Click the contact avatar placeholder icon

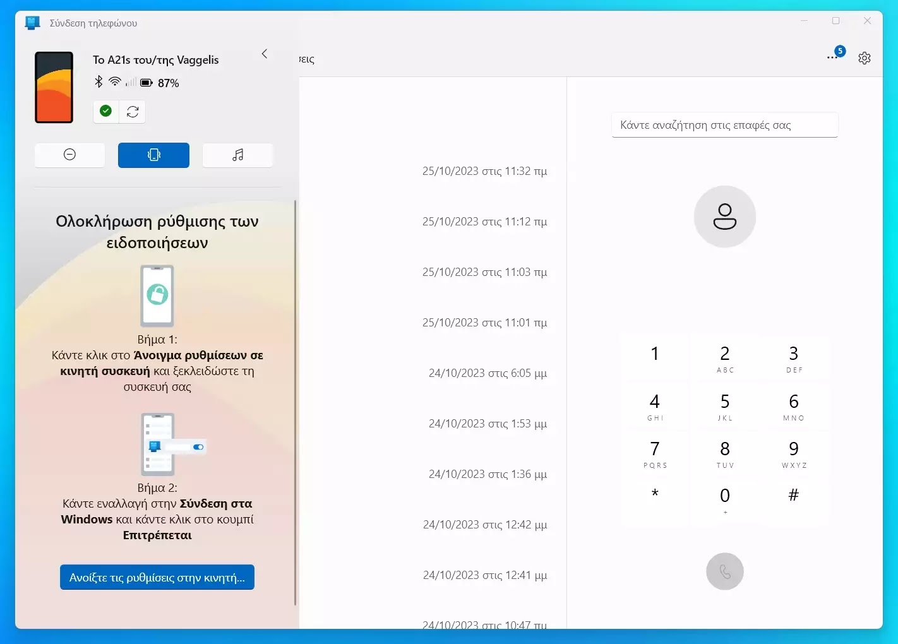tap(725, 217)
